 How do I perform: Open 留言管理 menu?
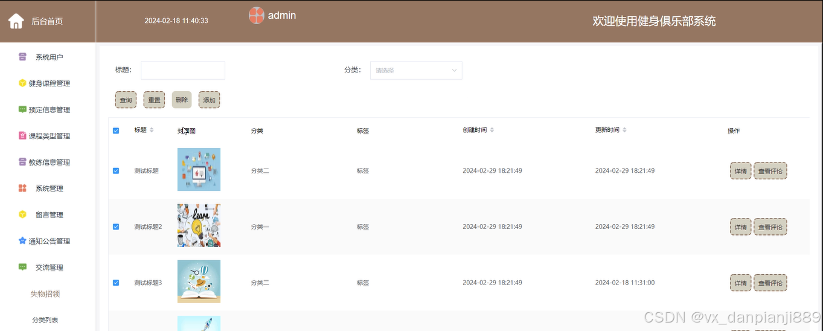click(48, 215)
